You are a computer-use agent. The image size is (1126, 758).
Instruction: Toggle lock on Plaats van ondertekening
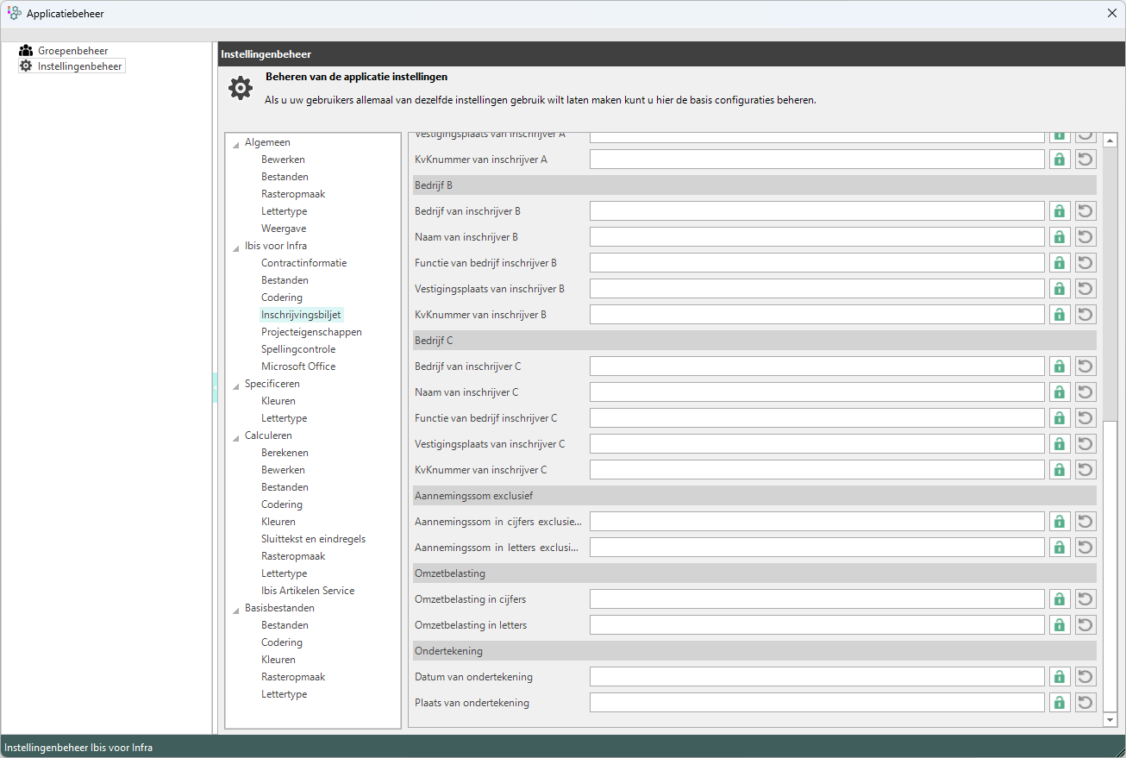pos(1060,703)
